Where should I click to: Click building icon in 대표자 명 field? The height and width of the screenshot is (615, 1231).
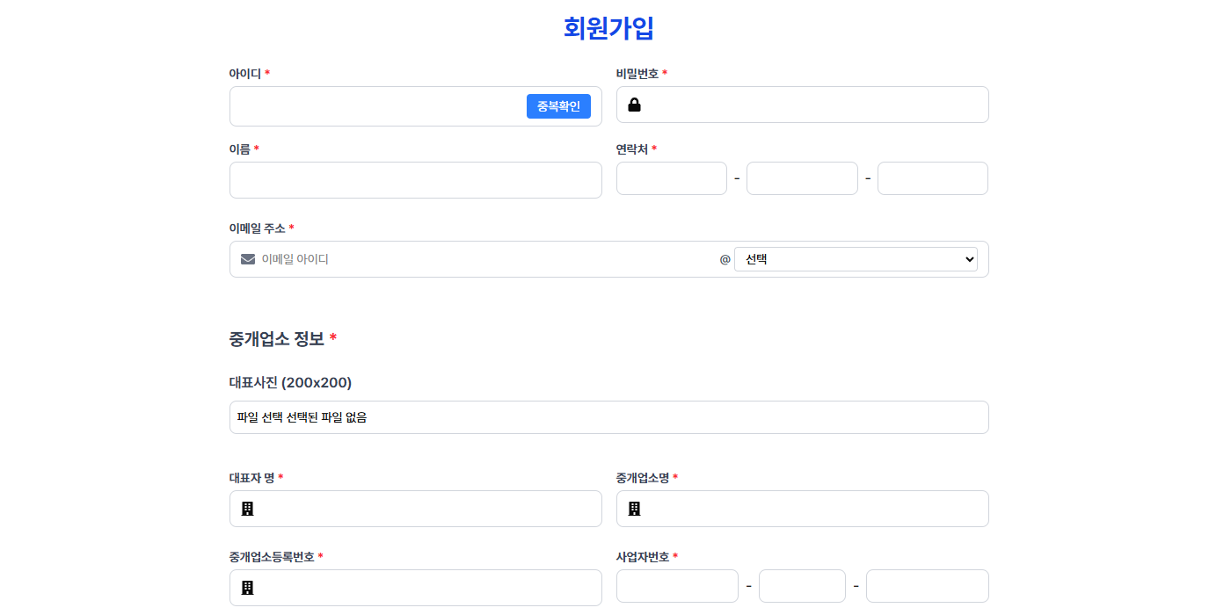[x=248, y=509]
